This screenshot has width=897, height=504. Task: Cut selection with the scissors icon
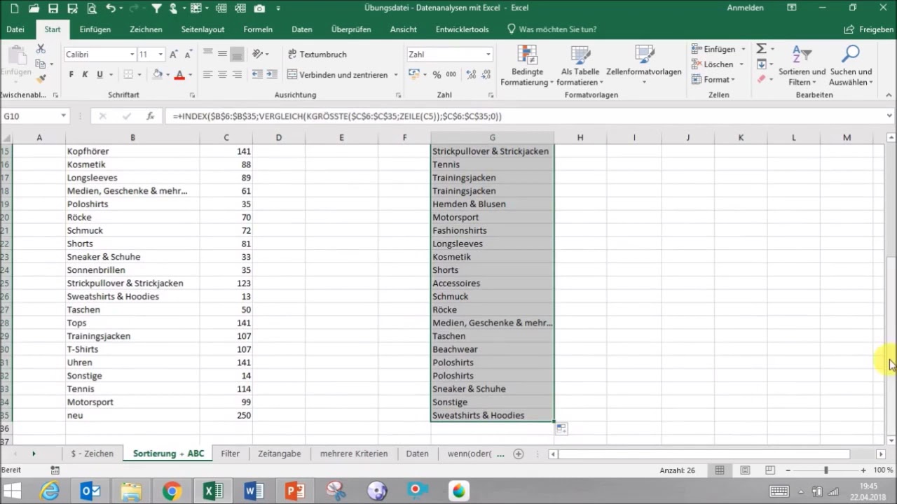point(41,48)
